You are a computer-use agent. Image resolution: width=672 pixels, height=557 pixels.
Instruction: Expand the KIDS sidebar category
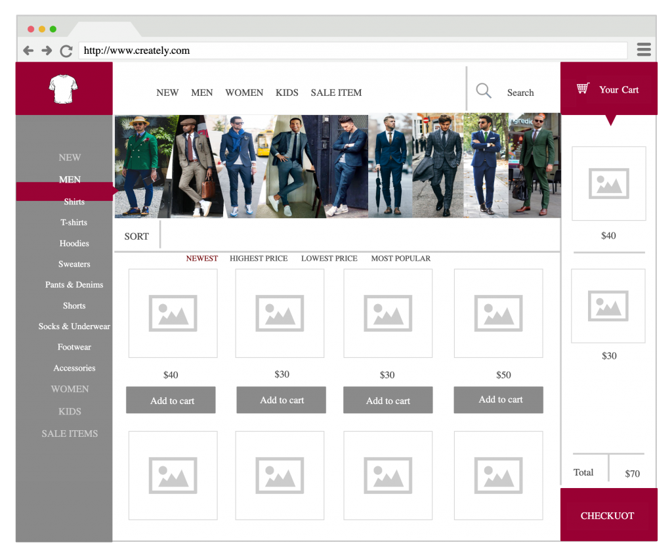(70, 411)
